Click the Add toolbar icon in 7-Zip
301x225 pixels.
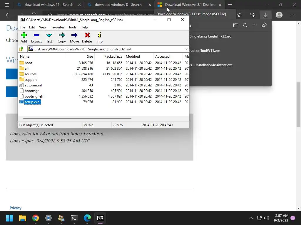(x=24, y=37)
